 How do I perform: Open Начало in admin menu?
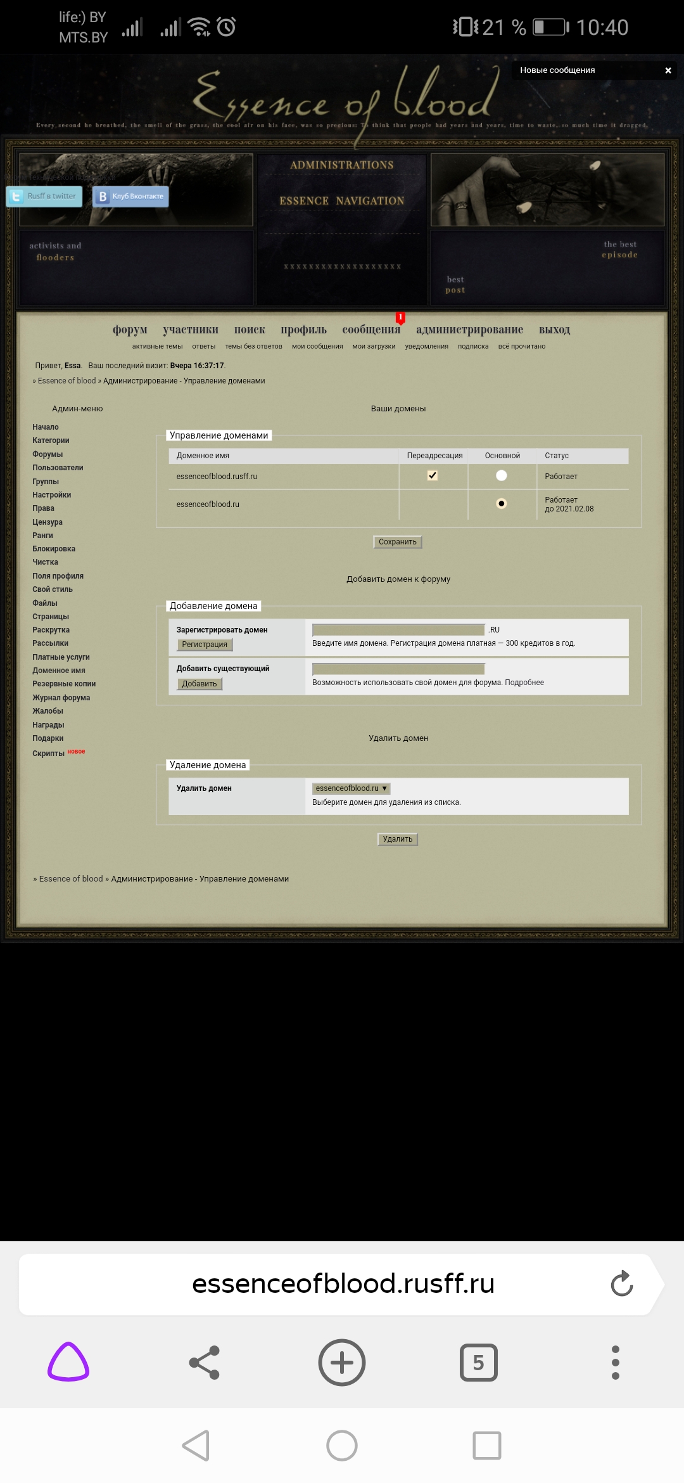pos(46,427)
